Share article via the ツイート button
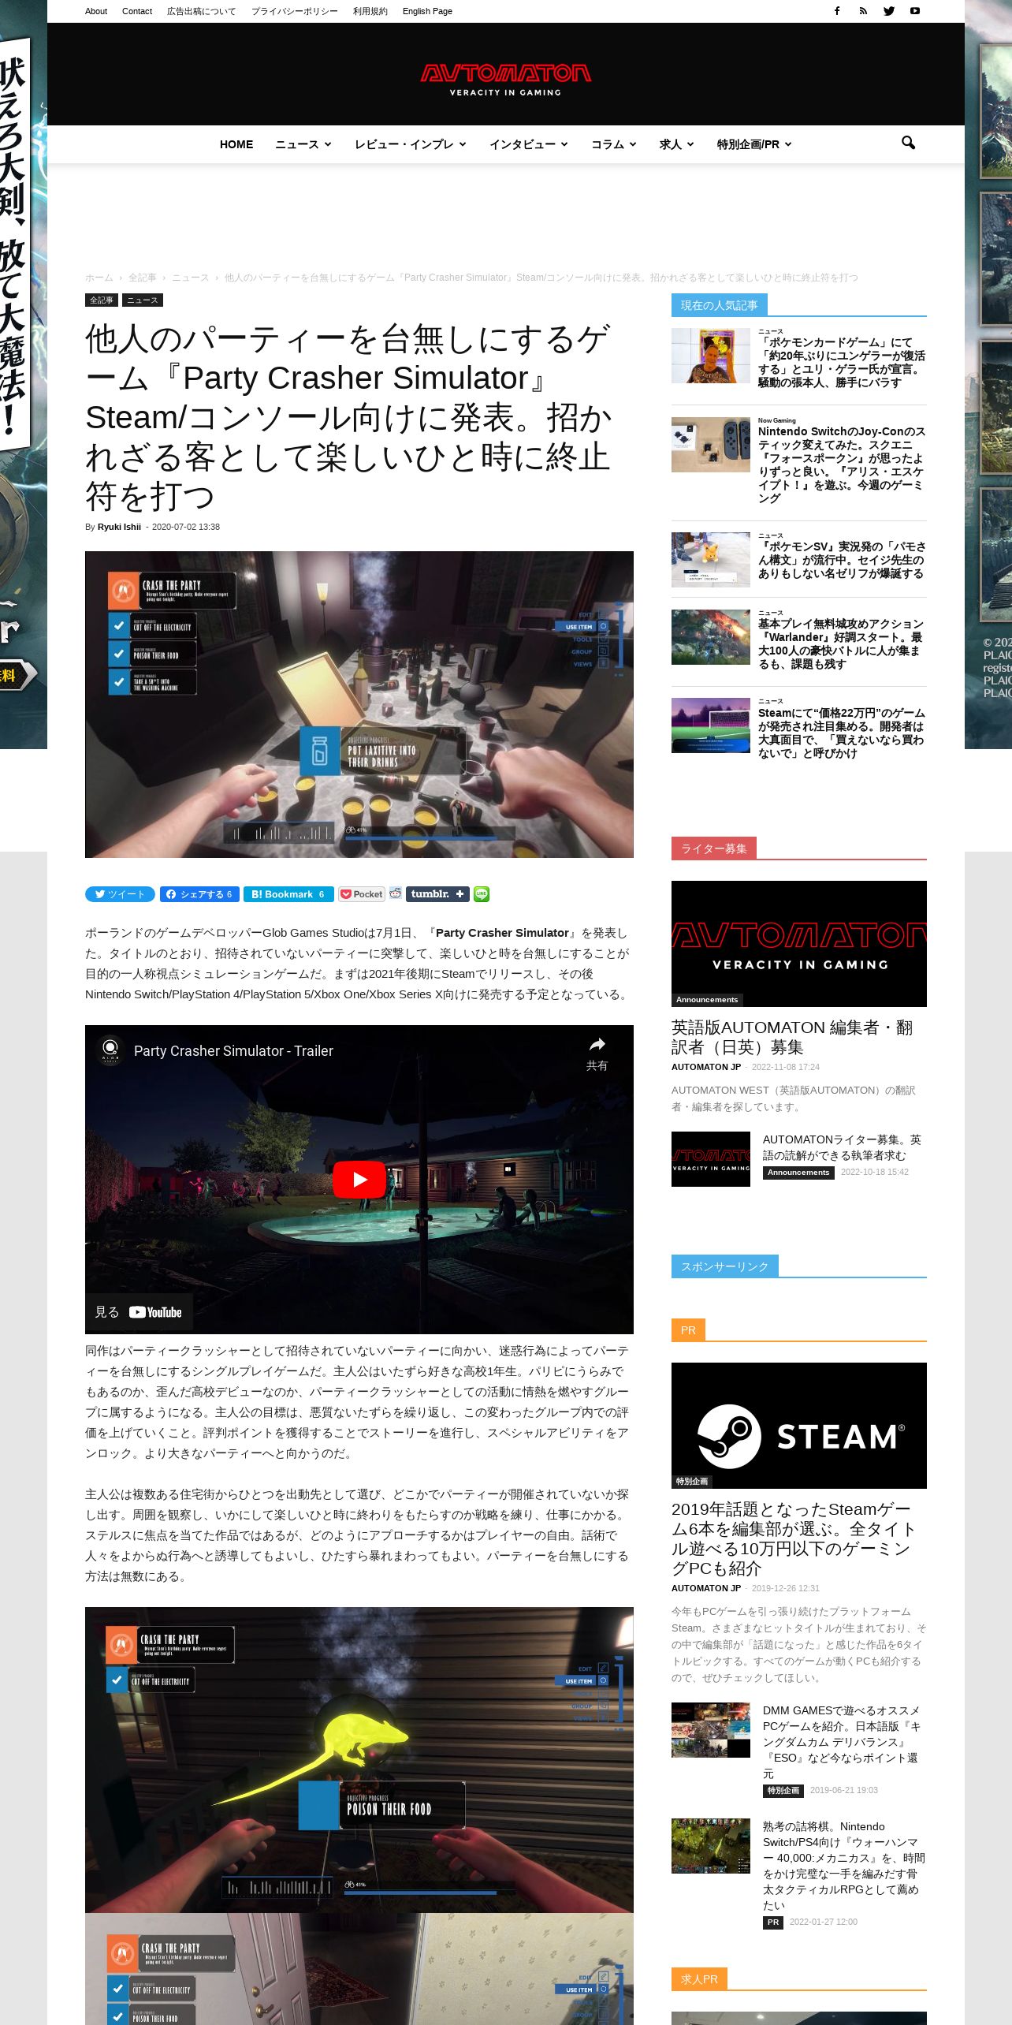The image size is (1012, 2025). (x=121, y=894)
